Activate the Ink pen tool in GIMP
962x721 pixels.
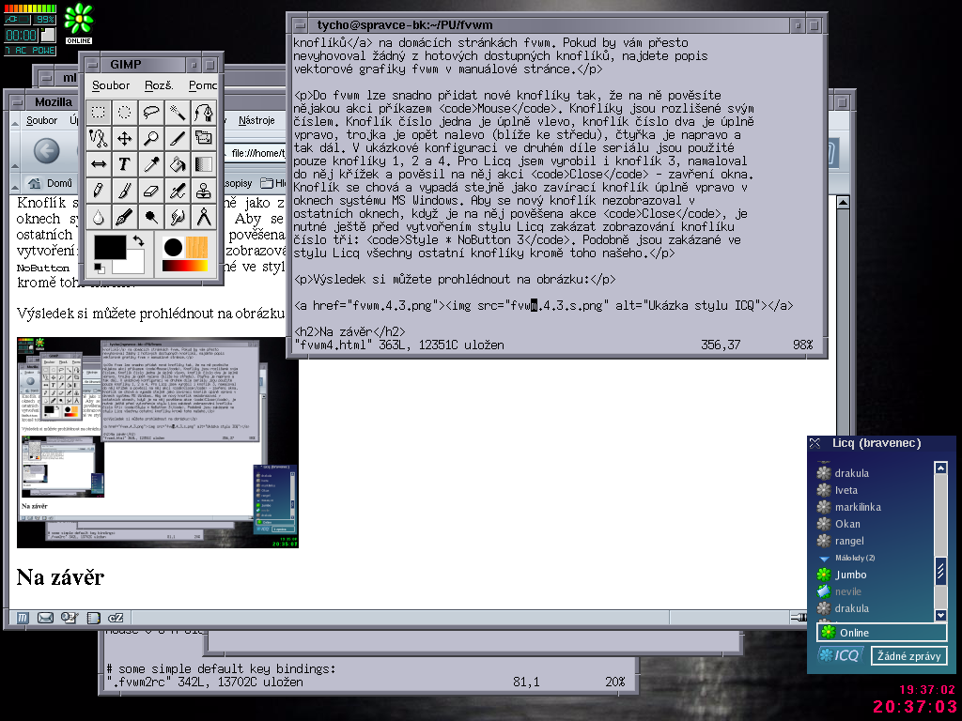[x=125, y=218]
